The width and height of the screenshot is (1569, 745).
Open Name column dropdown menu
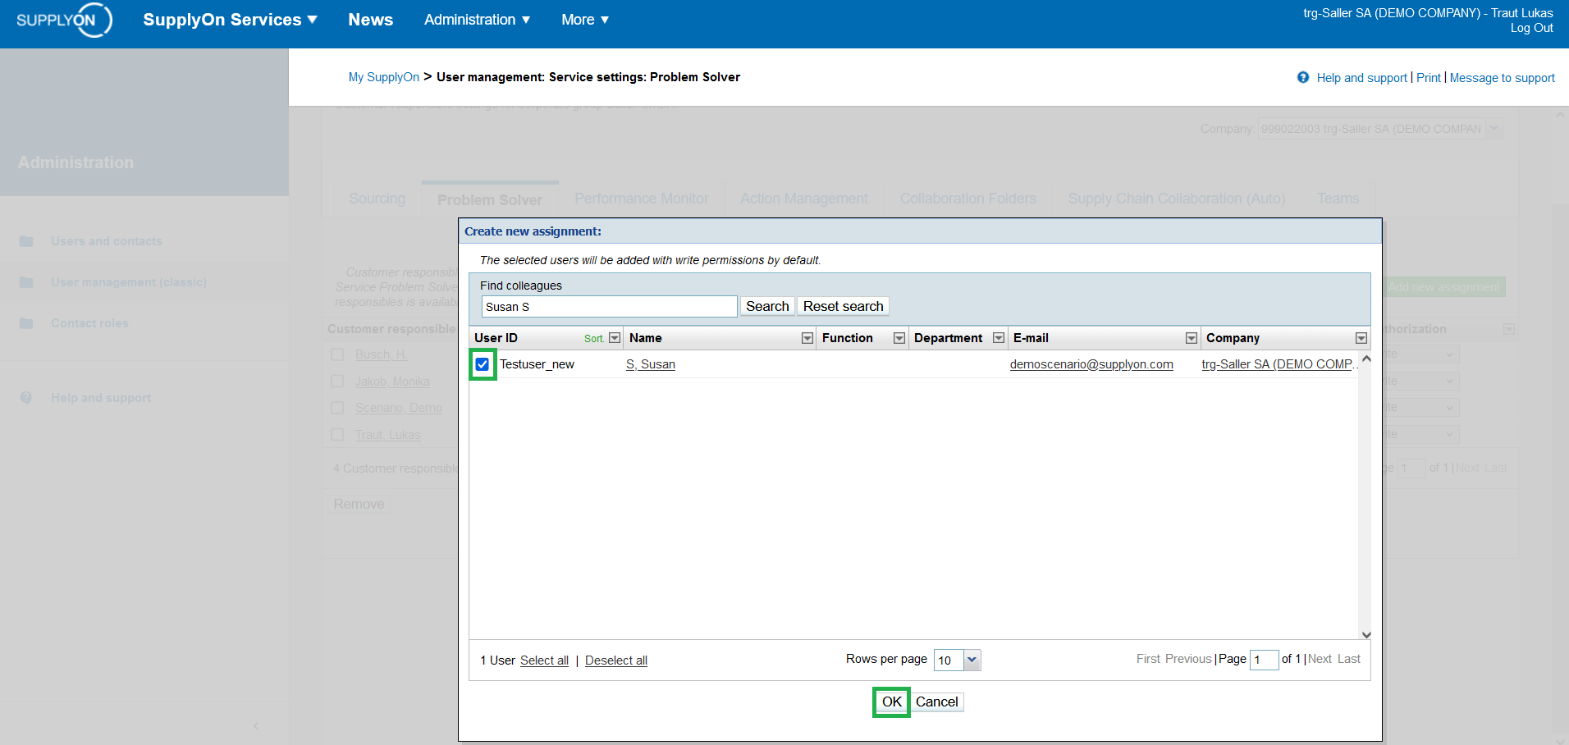[807, 338]
